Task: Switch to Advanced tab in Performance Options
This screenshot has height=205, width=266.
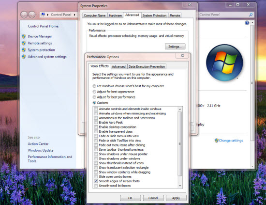Action: click(118, 66)
